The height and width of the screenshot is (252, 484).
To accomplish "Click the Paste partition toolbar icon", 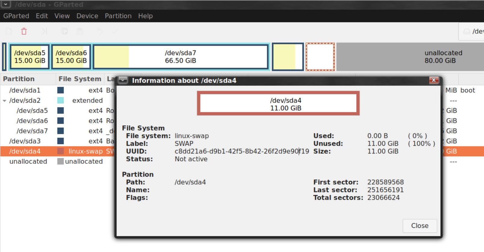I will coord(79,31).
